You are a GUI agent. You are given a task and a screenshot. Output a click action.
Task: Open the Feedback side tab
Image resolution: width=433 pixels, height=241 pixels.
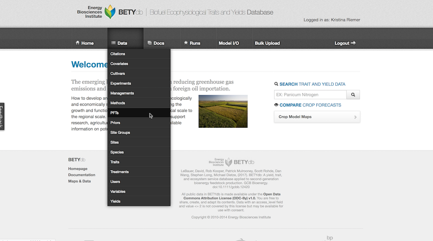[x=2, y=117]
